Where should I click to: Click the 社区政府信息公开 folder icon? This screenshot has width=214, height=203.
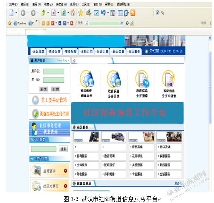click(x=87, y=79)
